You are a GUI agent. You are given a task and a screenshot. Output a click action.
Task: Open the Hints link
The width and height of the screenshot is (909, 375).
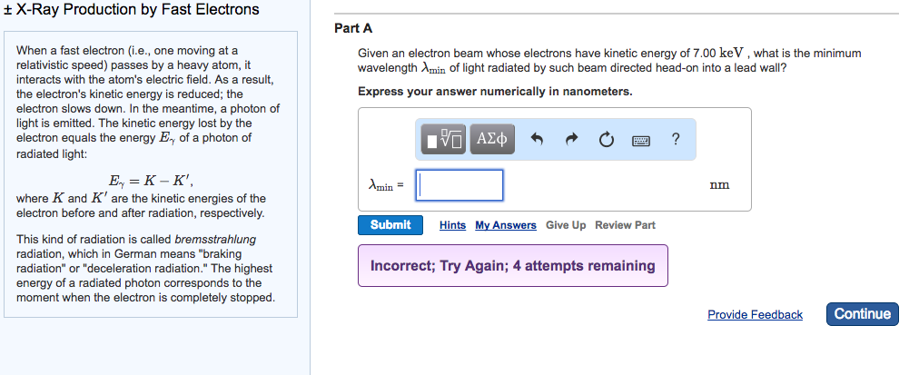[x=452, y=225]
